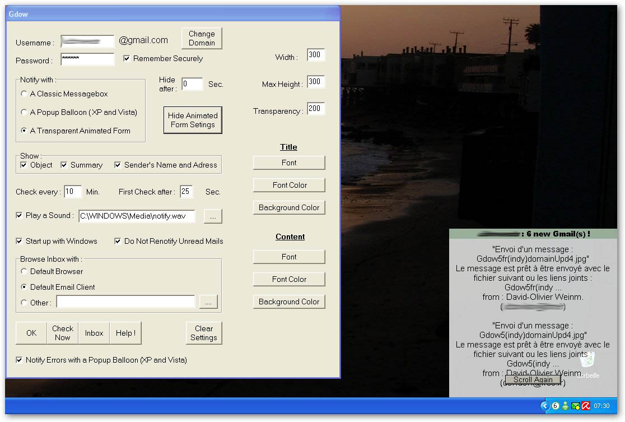
Task: Focus the Password input field
Action: pos(87,59)
